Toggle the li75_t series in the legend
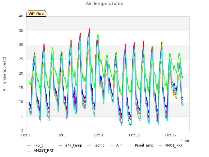The image size is (209, 157). coord(35,145)
